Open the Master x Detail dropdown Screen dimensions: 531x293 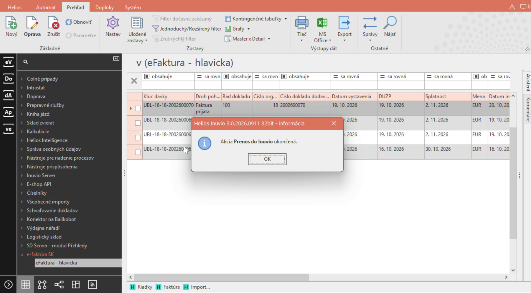pyautogui.click(x=269, y=39)
